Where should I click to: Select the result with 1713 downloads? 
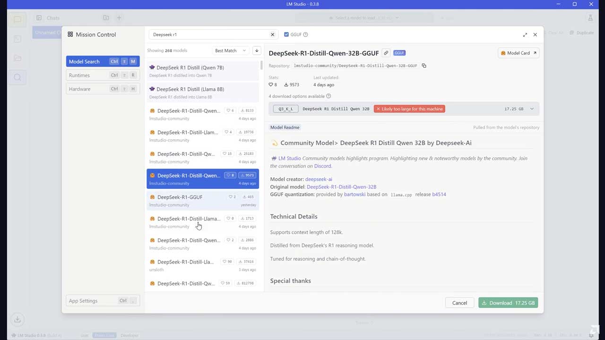point(203,222)
